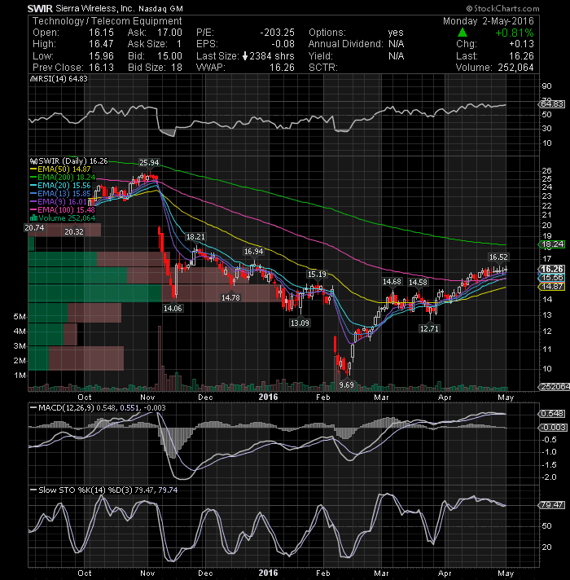Click the Nasdaq GM exchange label

tap(160, 8)
